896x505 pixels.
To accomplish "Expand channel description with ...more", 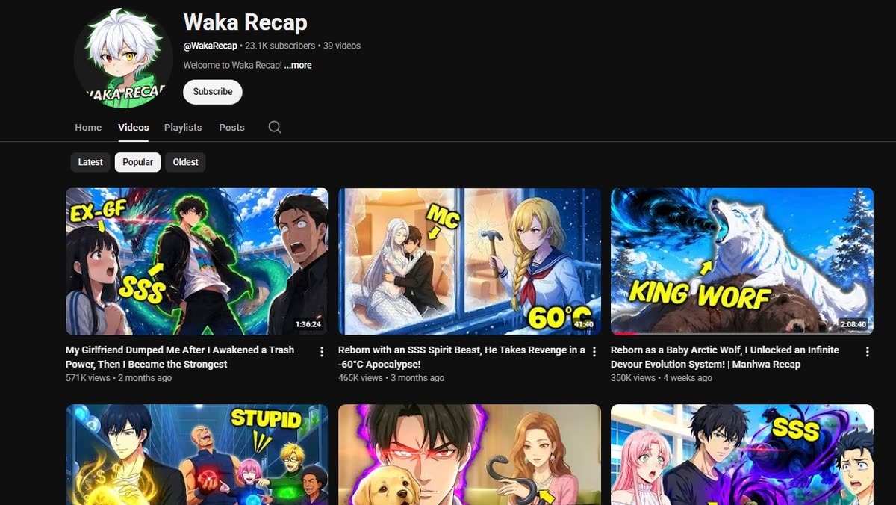I will [x=298, y=66].
